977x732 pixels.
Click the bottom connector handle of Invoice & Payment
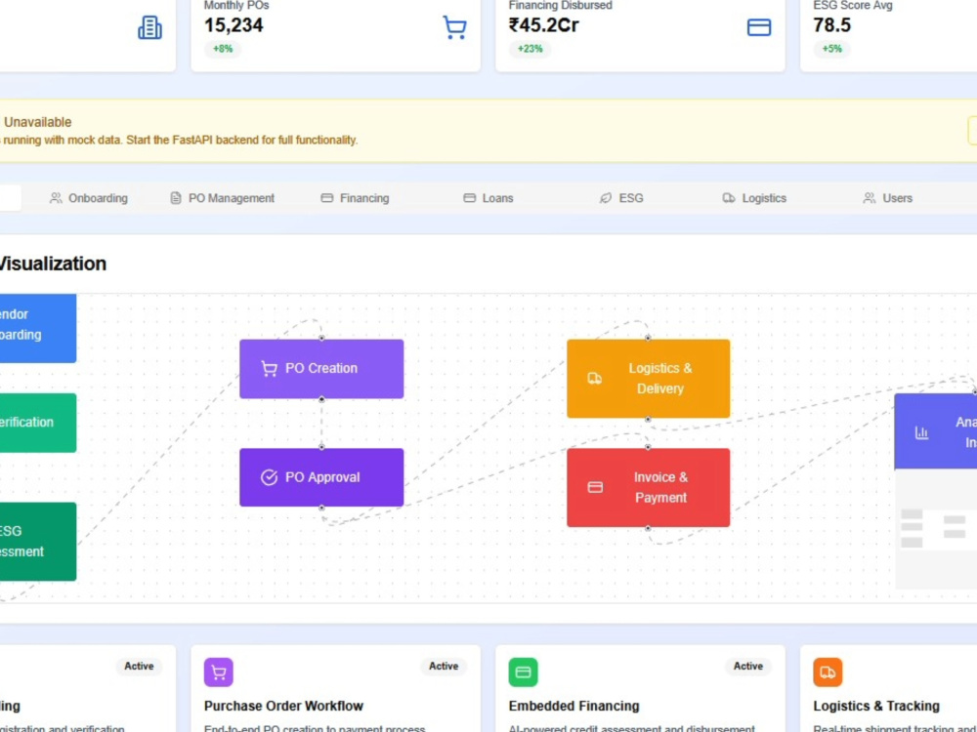pos(648,528)
